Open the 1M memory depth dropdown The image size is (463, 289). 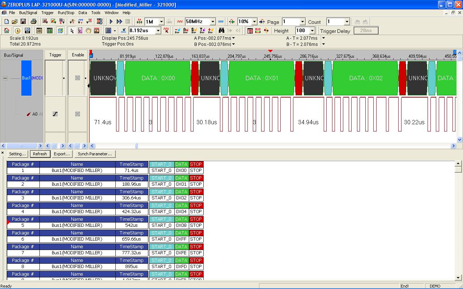tap(161, 22)
